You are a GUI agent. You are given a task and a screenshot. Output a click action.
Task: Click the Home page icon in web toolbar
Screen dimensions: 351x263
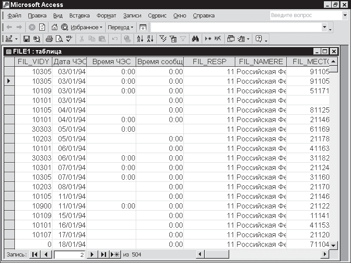(x=55, y=27)
